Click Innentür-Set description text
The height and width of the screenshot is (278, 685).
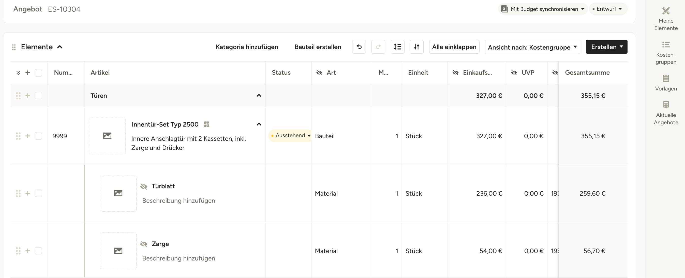188,143
